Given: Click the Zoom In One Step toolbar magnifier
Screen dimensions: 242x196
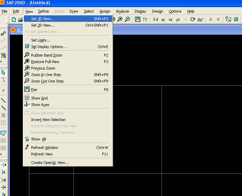Looking at the screenshot, I should pos(120,19).
